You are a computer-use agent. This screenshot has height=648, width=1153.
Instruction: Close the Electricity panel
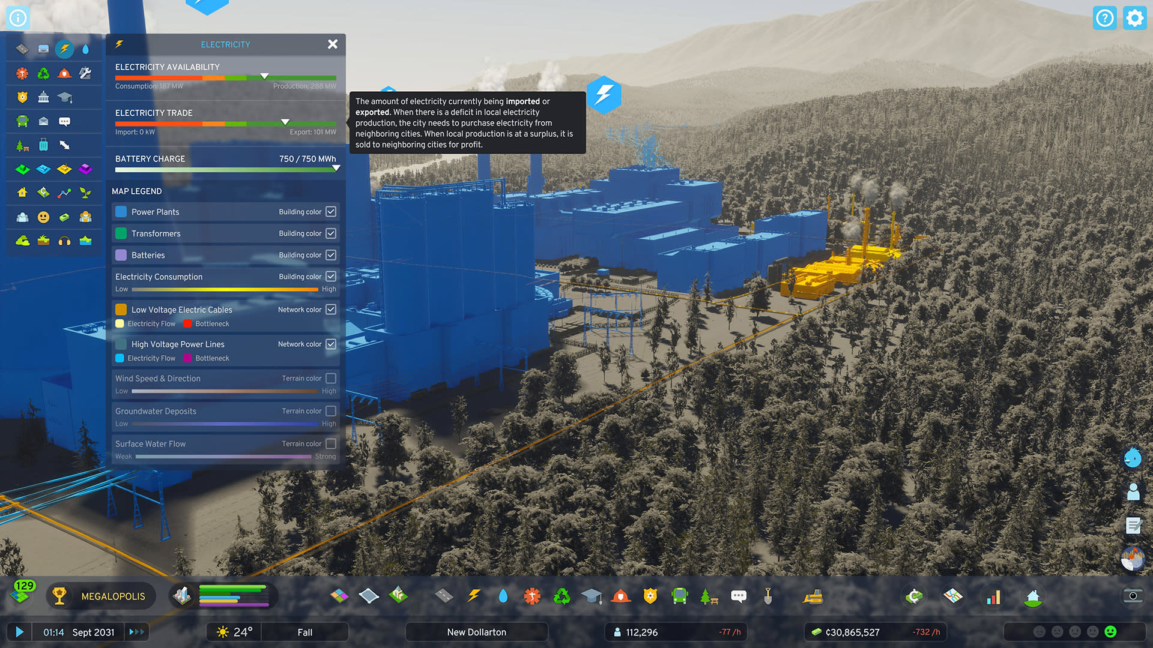333,44
